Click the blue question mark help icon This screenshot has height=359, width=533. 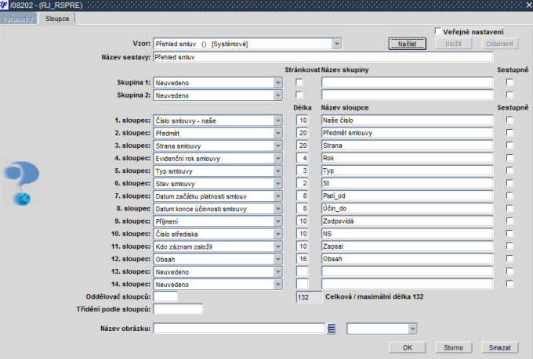(x=21, y=183)
